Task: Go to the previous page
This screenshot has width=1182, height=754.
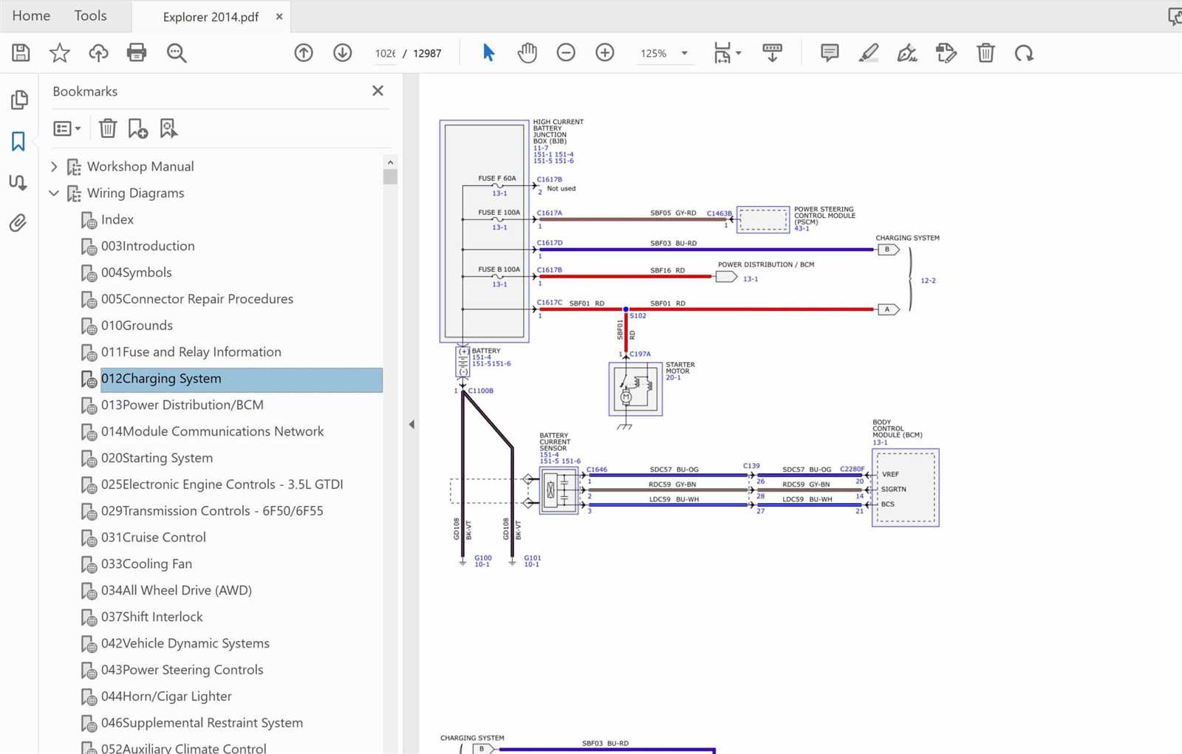Action: (x=304, y=52)
